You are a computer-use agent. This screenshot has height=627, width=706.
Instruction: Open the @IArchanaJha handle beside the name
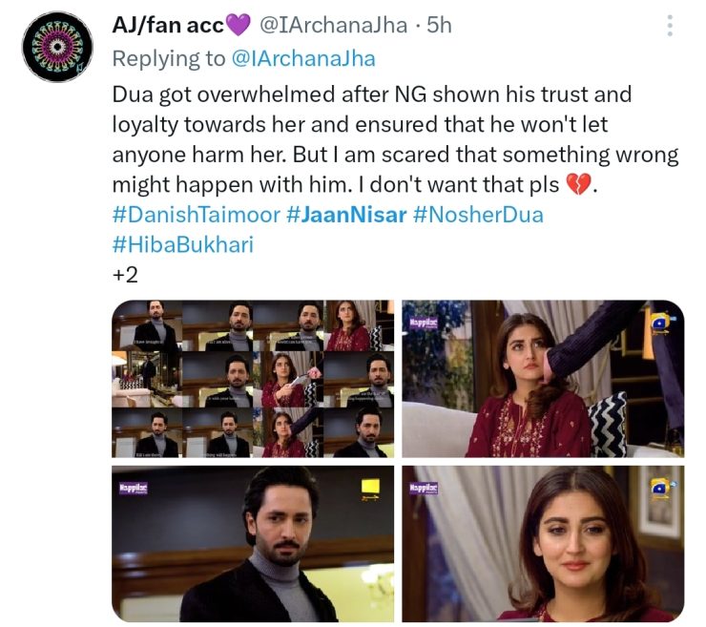click(333, 25)
